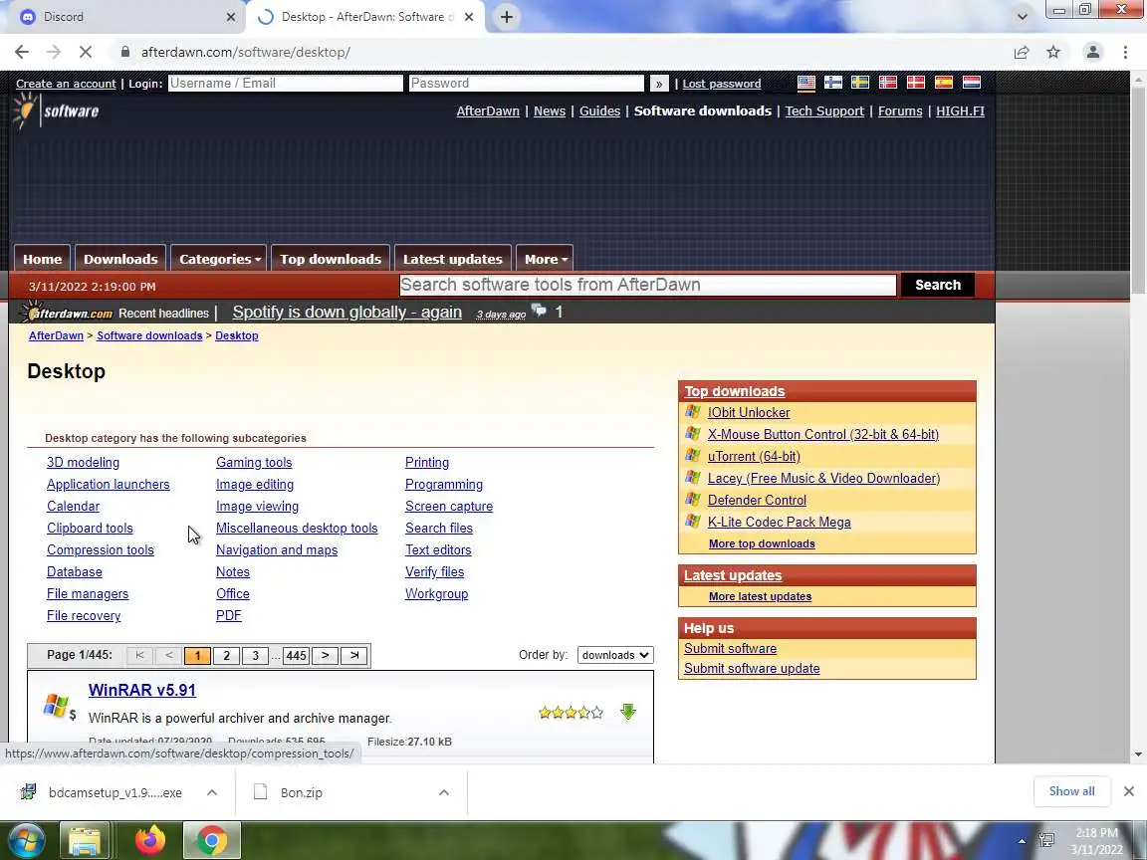Click the address bar URL
Screen dimensions: 1147x860
(246, 52)
